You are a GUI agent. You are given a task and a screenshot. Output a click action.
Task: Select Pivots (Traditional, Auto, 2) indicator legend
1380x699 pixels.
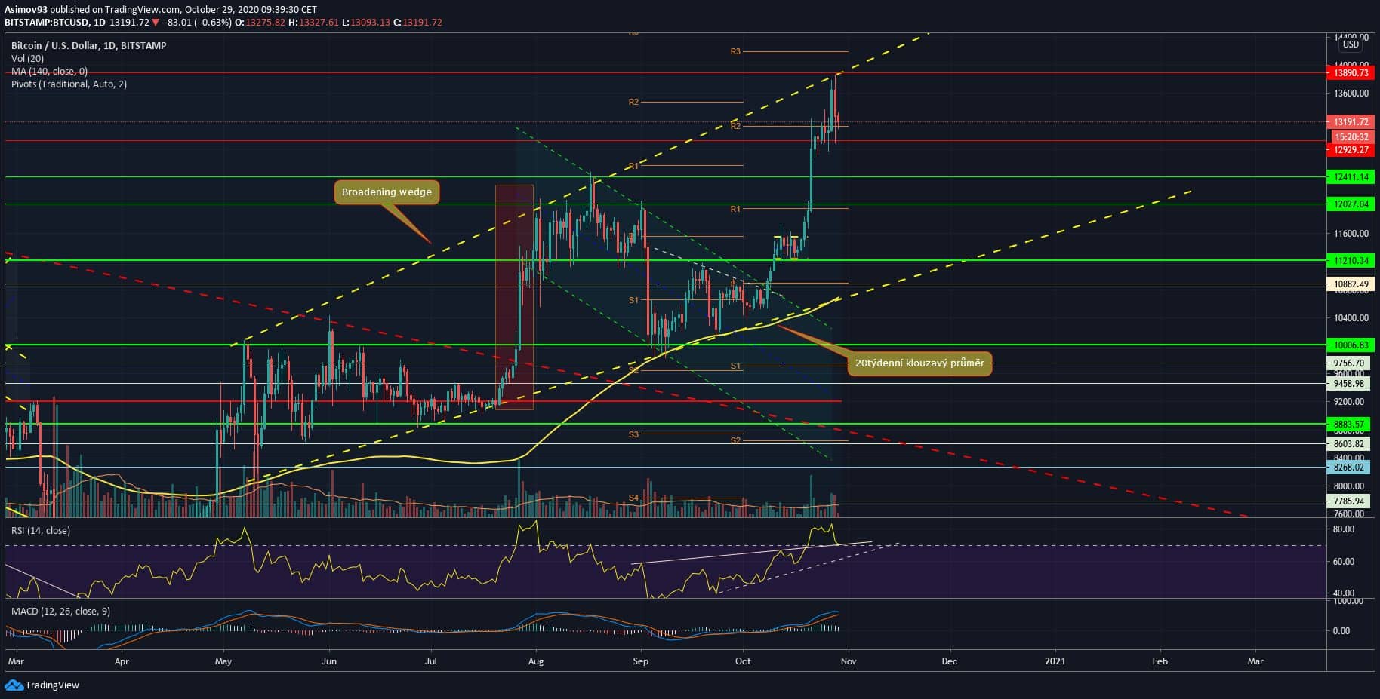pyautogui.click(x=69, y=84)
